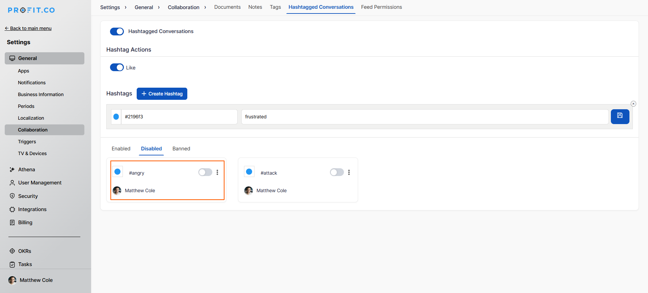Close the hashtag creation row
The image size is (648, 293).
pos(633,104)
